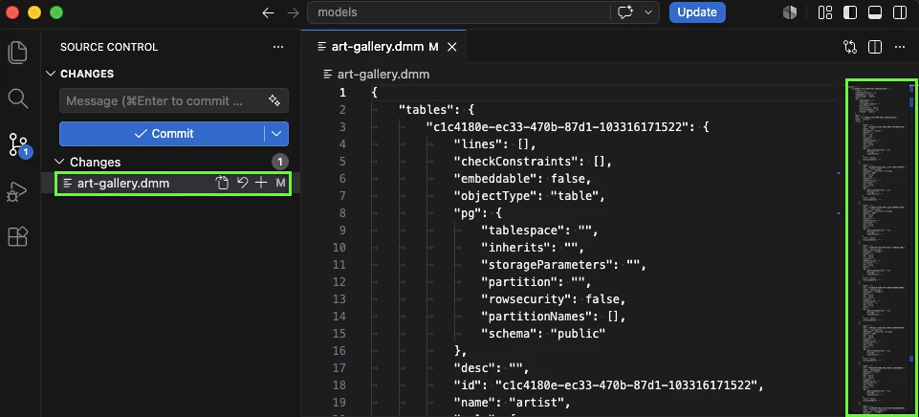Image resolution: width=919 pixels, height=417 pixels.
Task: Click the "desc" key on line 17
Action: [477, 368]
